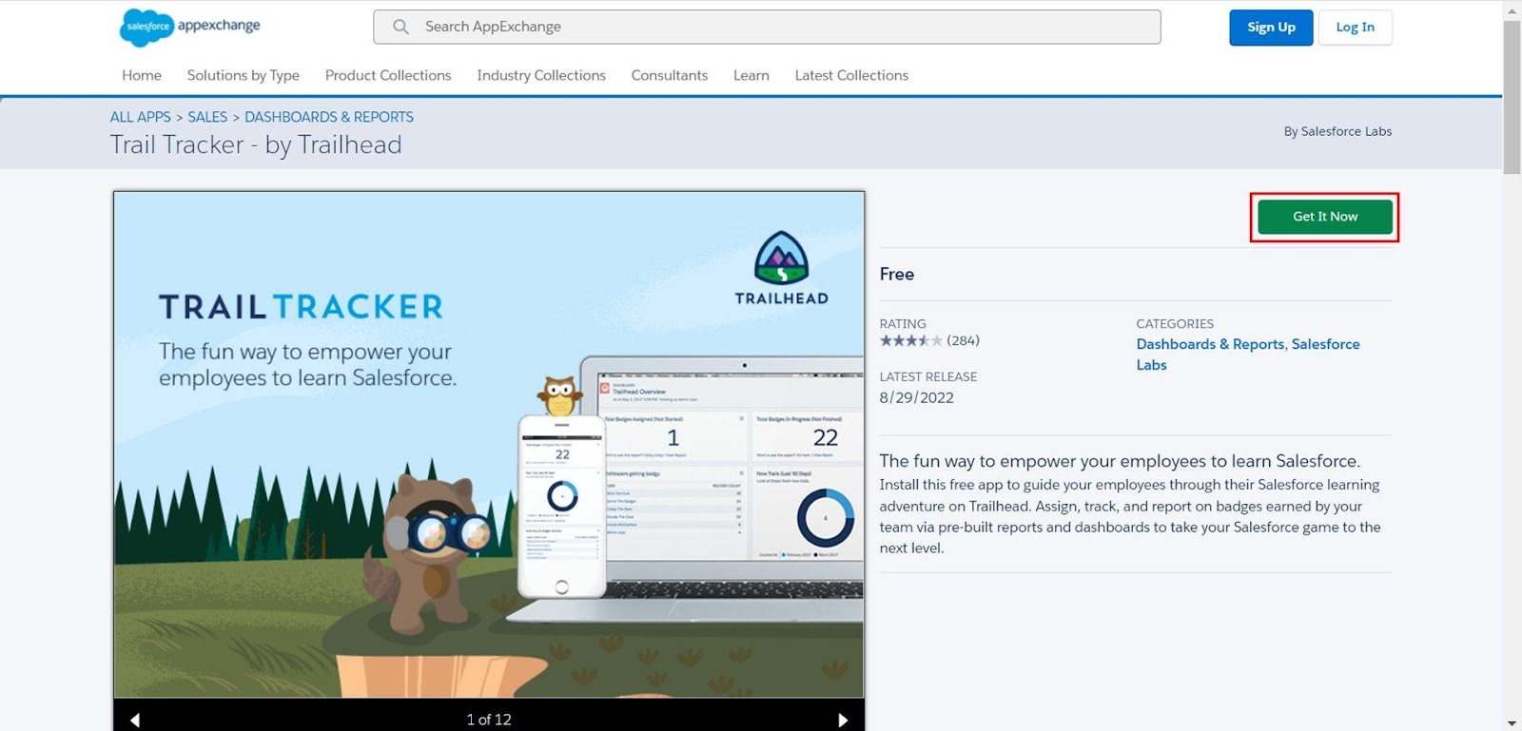1522x731 pixels.
Task: Click the page vertical scrollbar thumb
Action: tap(1512, 97)
